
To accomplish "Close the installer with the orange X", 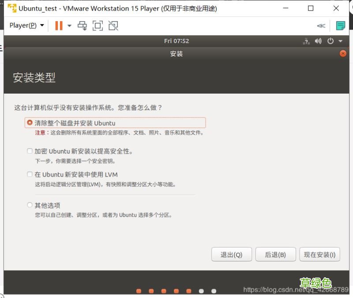I will [343, 53].
